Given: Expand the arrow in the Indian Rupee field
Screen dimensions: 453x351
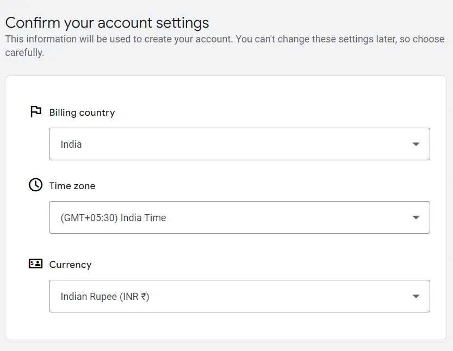Looking at the screenshot, I should pyautogui.click(x=415, y=296).
